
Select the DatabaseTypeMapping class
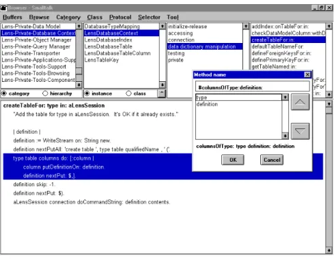[122, 27]
